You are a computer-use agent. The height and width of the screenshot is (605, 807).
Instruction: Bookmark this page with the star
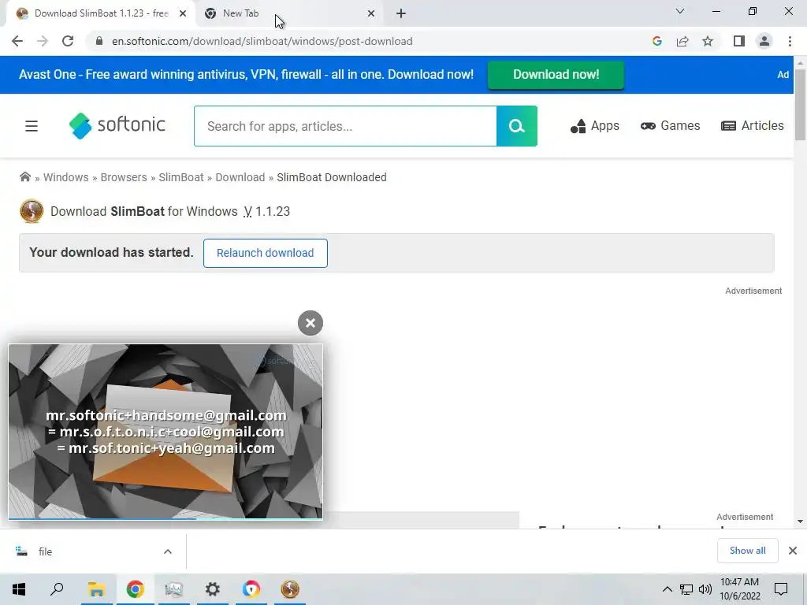(708, 41)
